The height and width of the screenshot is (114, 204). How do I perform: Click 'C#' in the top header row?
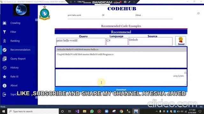point(103,15)
